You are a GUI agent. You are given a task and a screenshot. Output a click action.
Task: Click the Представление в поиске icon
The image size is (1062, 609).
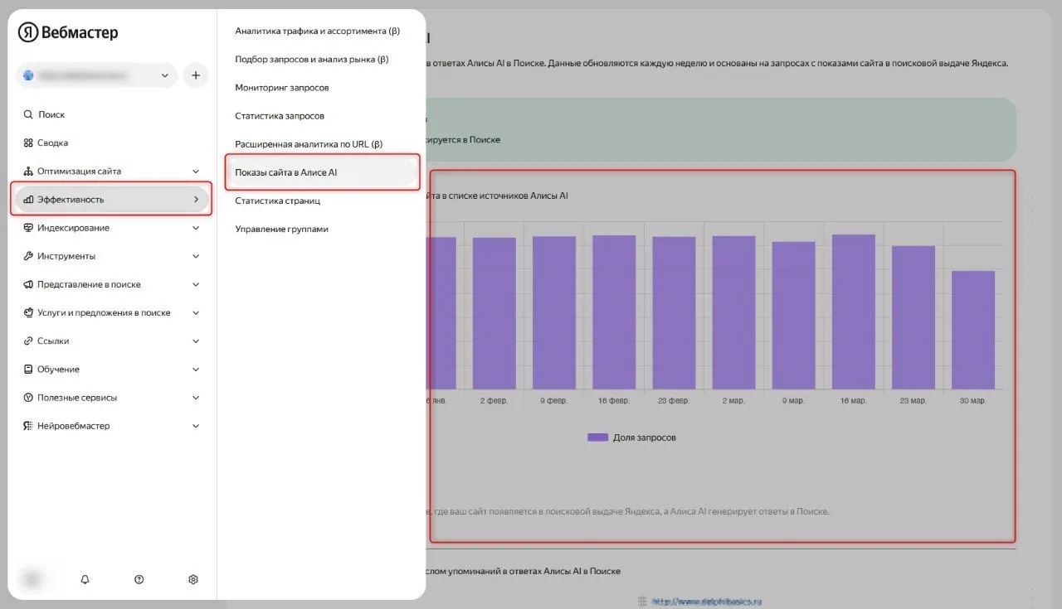28,284
